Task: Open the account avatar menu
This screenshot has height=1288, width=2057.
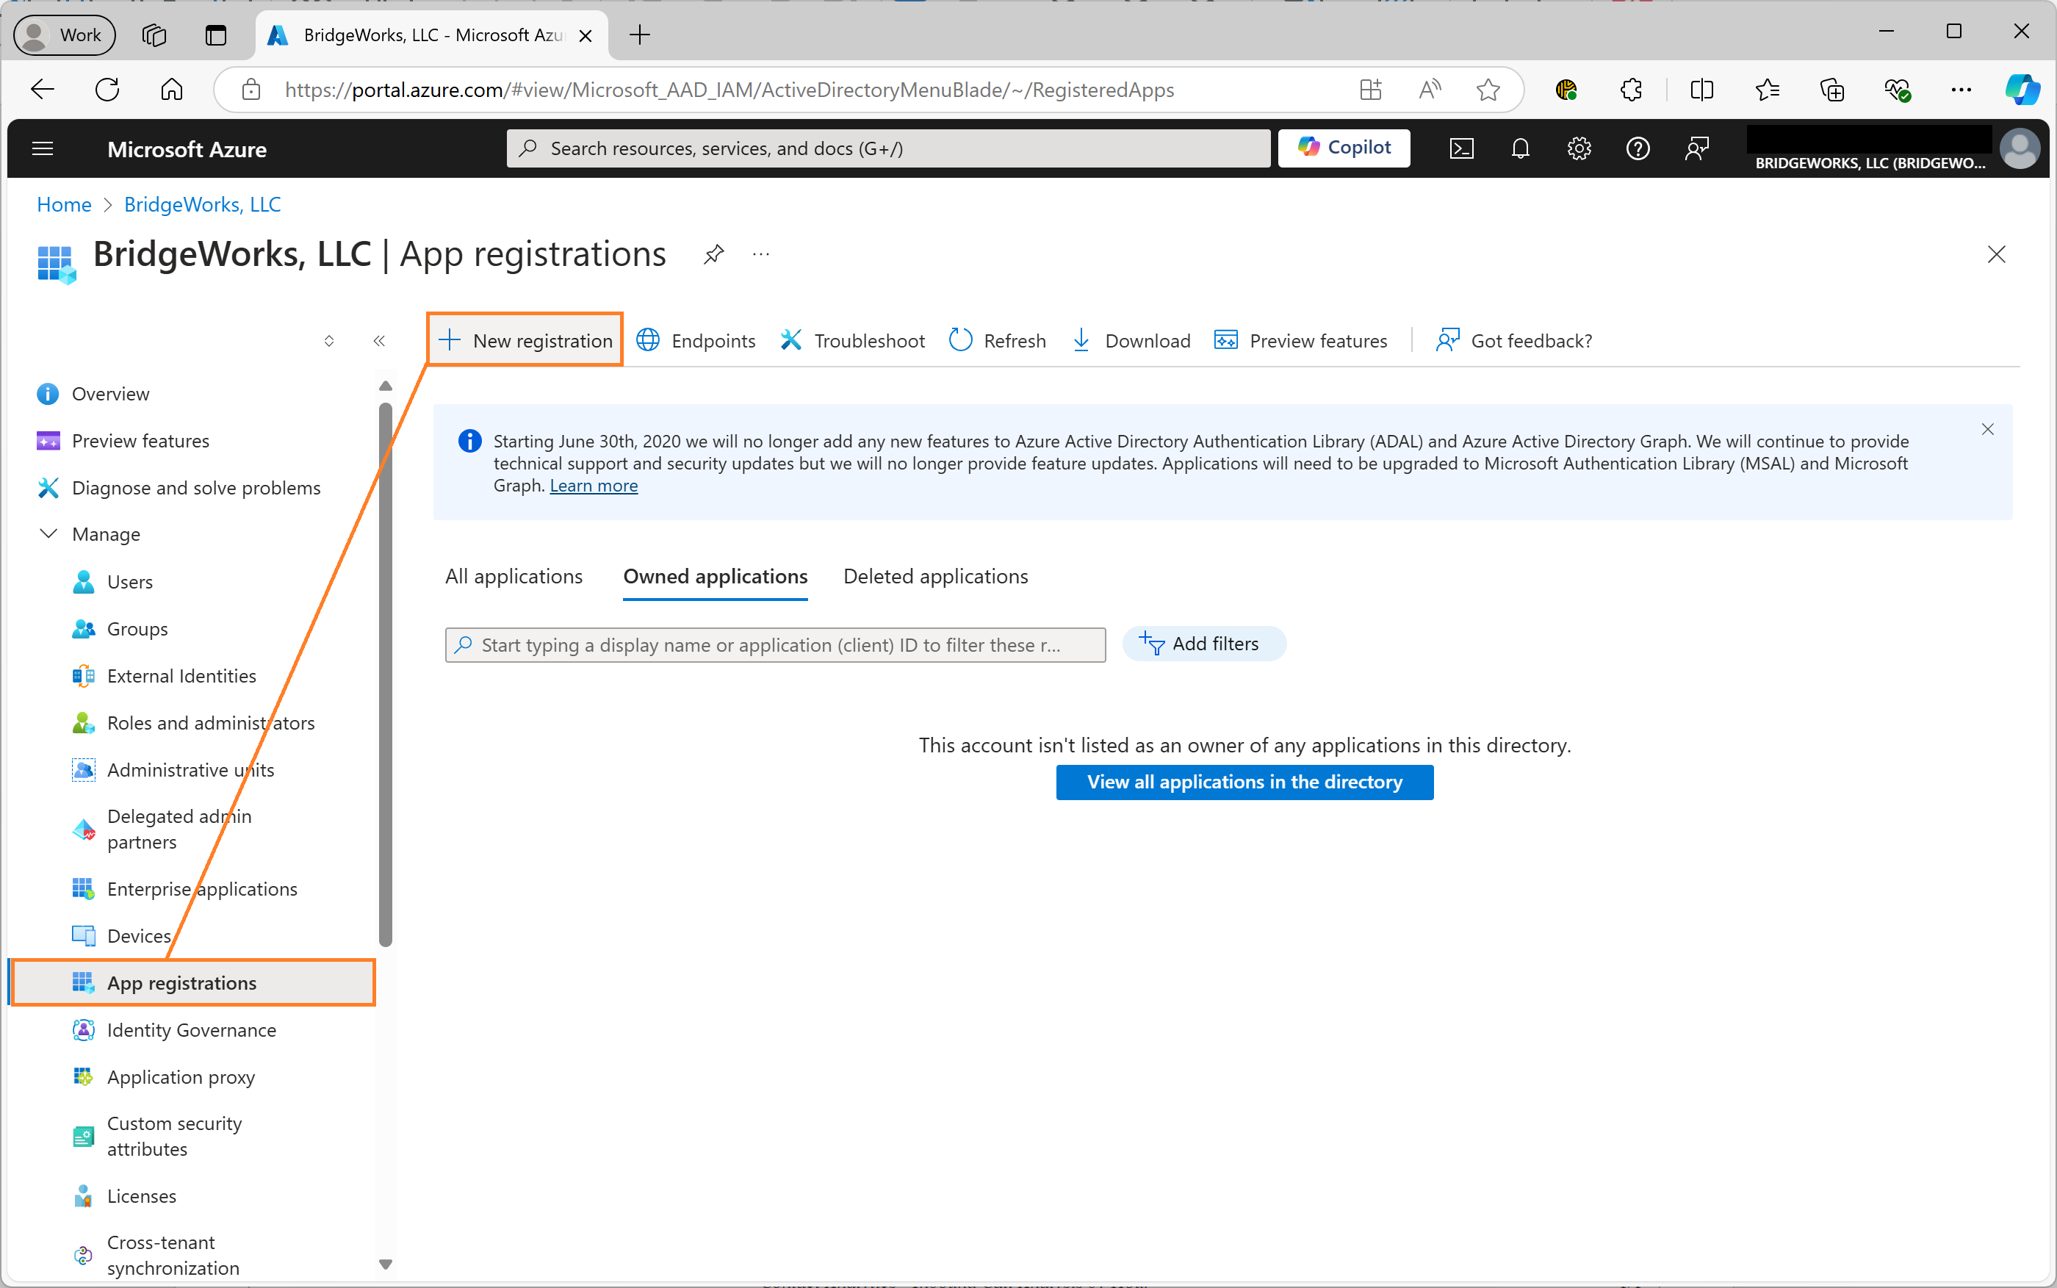Action: click(x=2020, y=149)
